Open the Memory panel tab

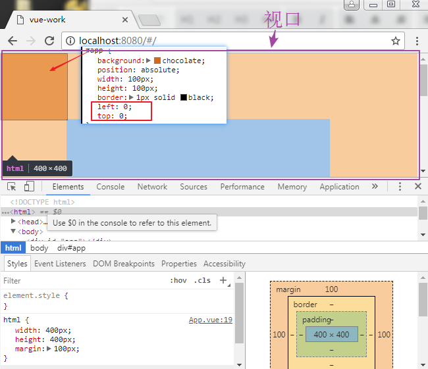pyautogui.click(x=292, y=187)
